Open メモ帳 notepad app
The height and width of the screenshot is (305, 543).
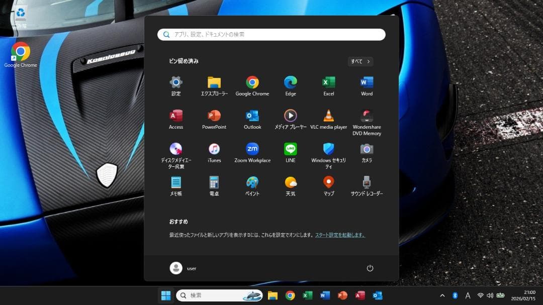(x=176, y=186)
